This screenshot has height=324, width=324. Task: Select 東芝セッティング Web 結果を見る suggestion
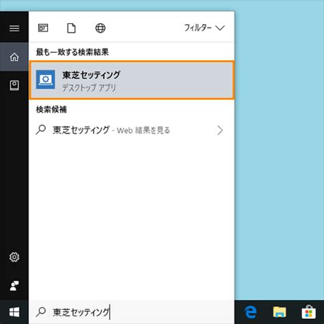tap(132, 131)
